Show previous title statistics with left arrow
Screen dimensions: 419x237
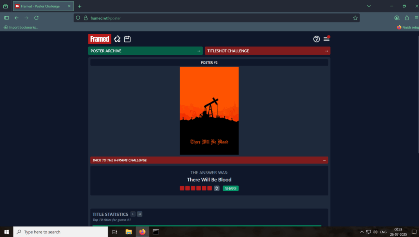[133, 214]
